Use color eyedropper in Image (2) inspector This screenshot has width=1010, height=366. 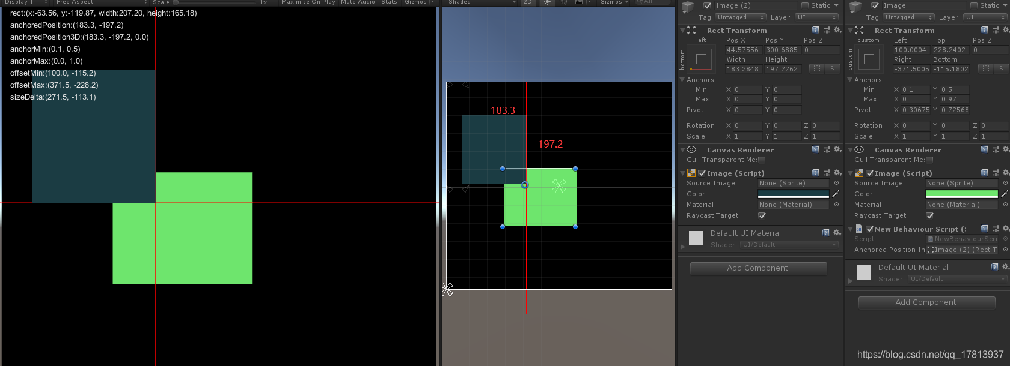(835, 194)
